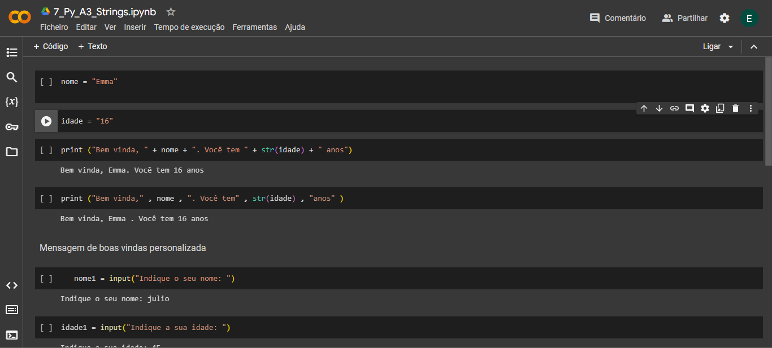Move the selected cell up
Viewport: 772px width, 348px height.
(x=644, y=108)
